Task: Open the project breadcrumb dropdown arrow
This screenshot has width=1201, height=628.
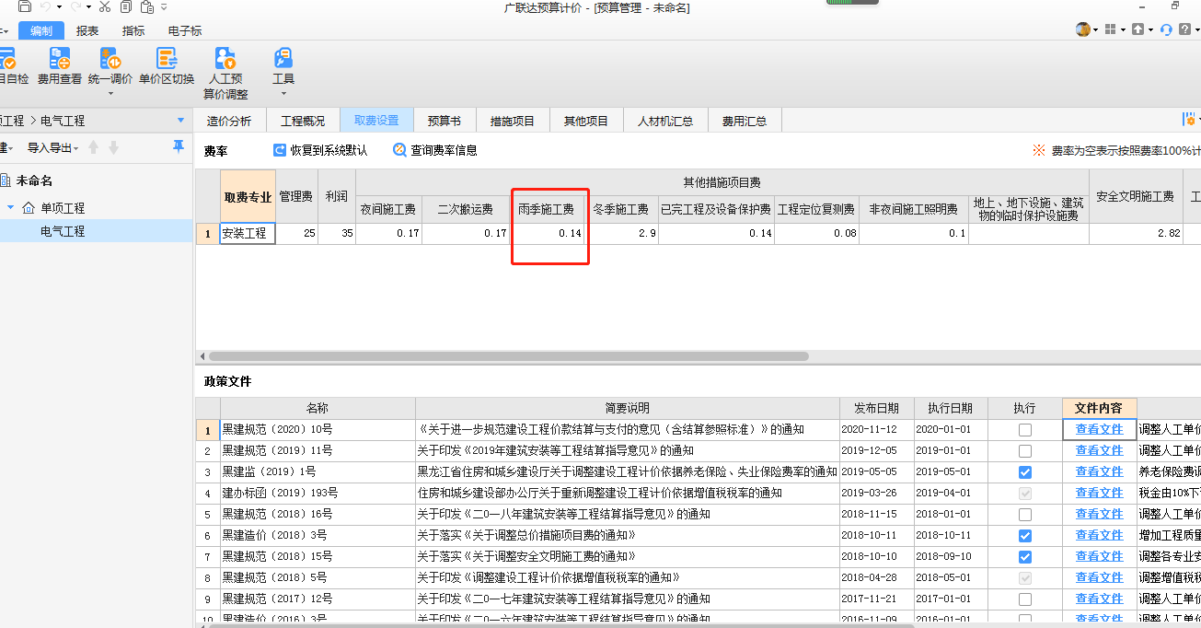Action: [180, 121]
